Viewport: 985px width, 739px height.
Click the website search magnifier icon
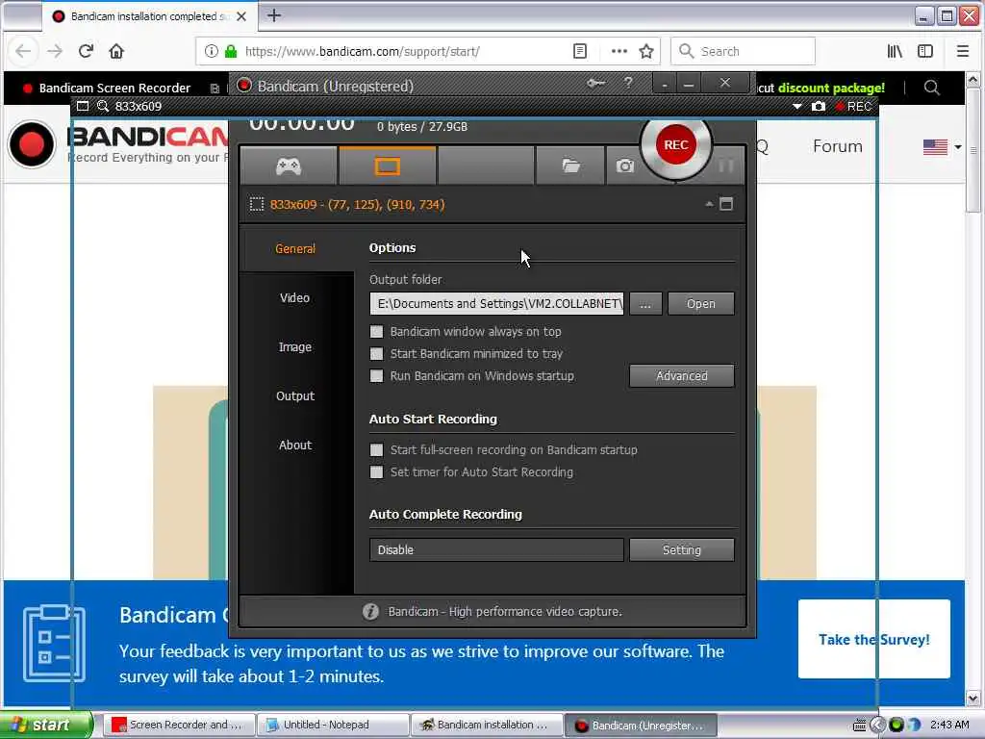pyautogui.click(x=931, y=88)
